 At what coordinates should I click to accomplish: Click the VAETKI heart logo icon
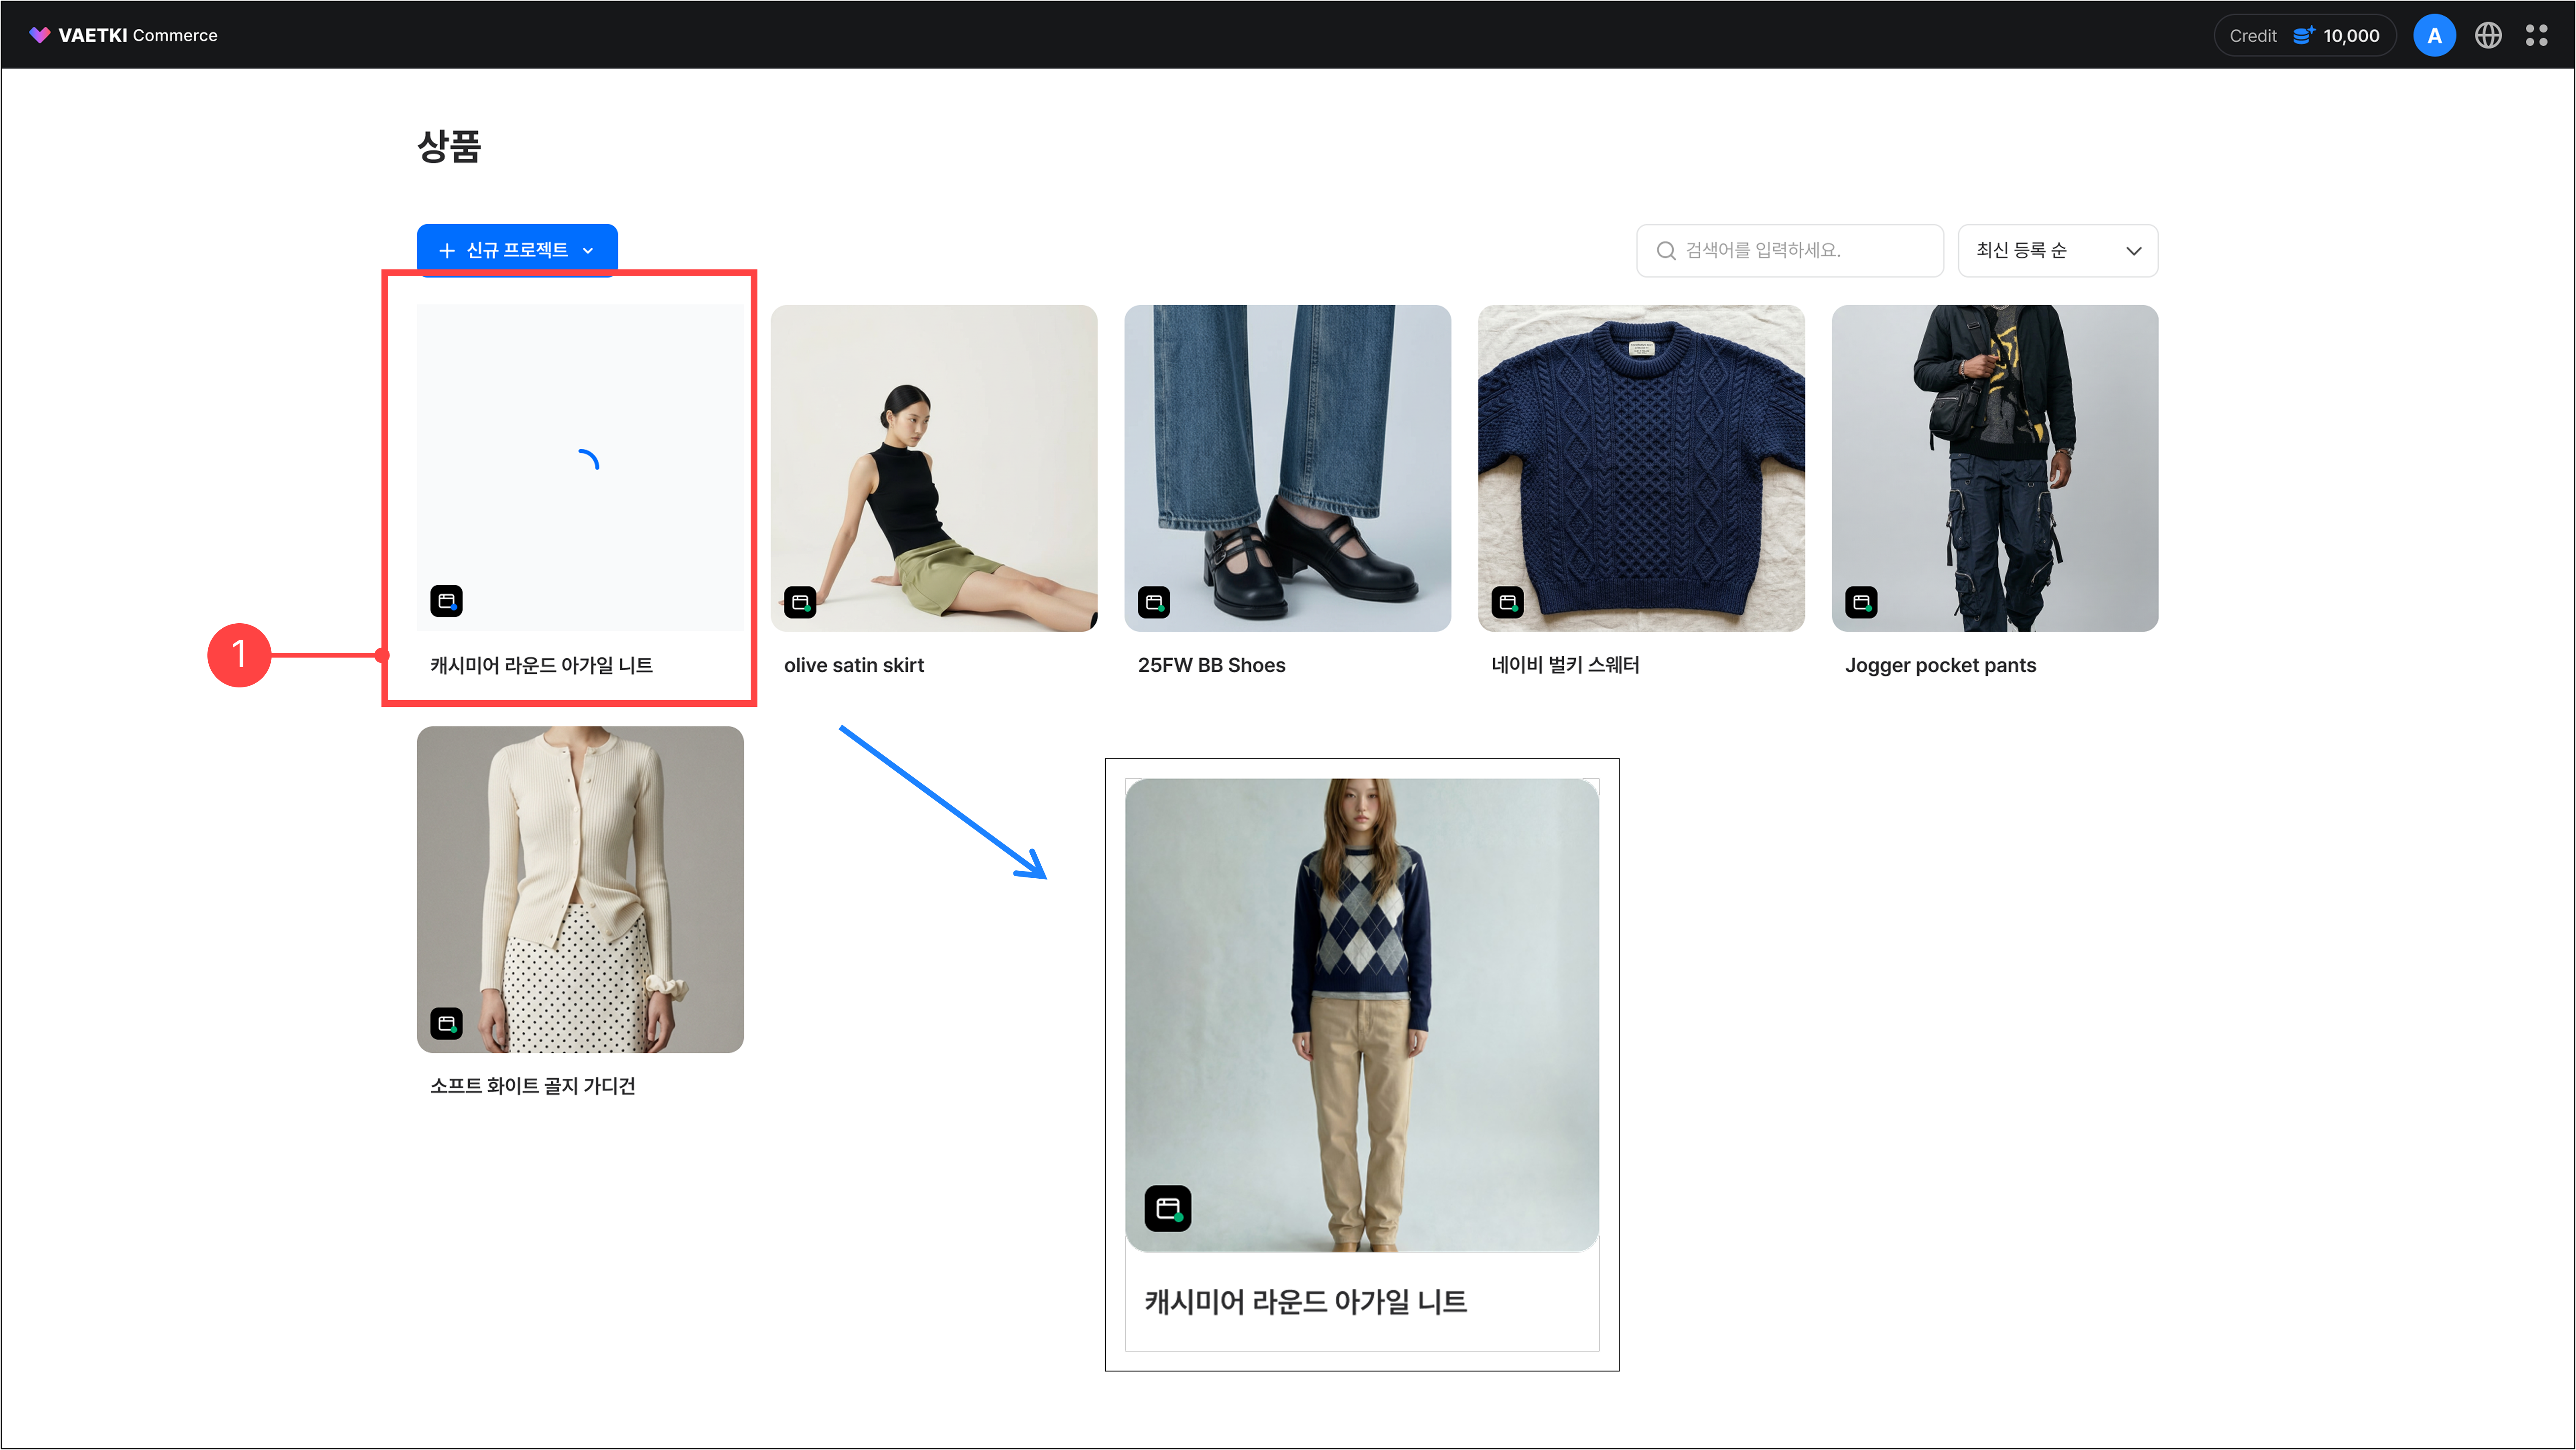tap(39, 35)
